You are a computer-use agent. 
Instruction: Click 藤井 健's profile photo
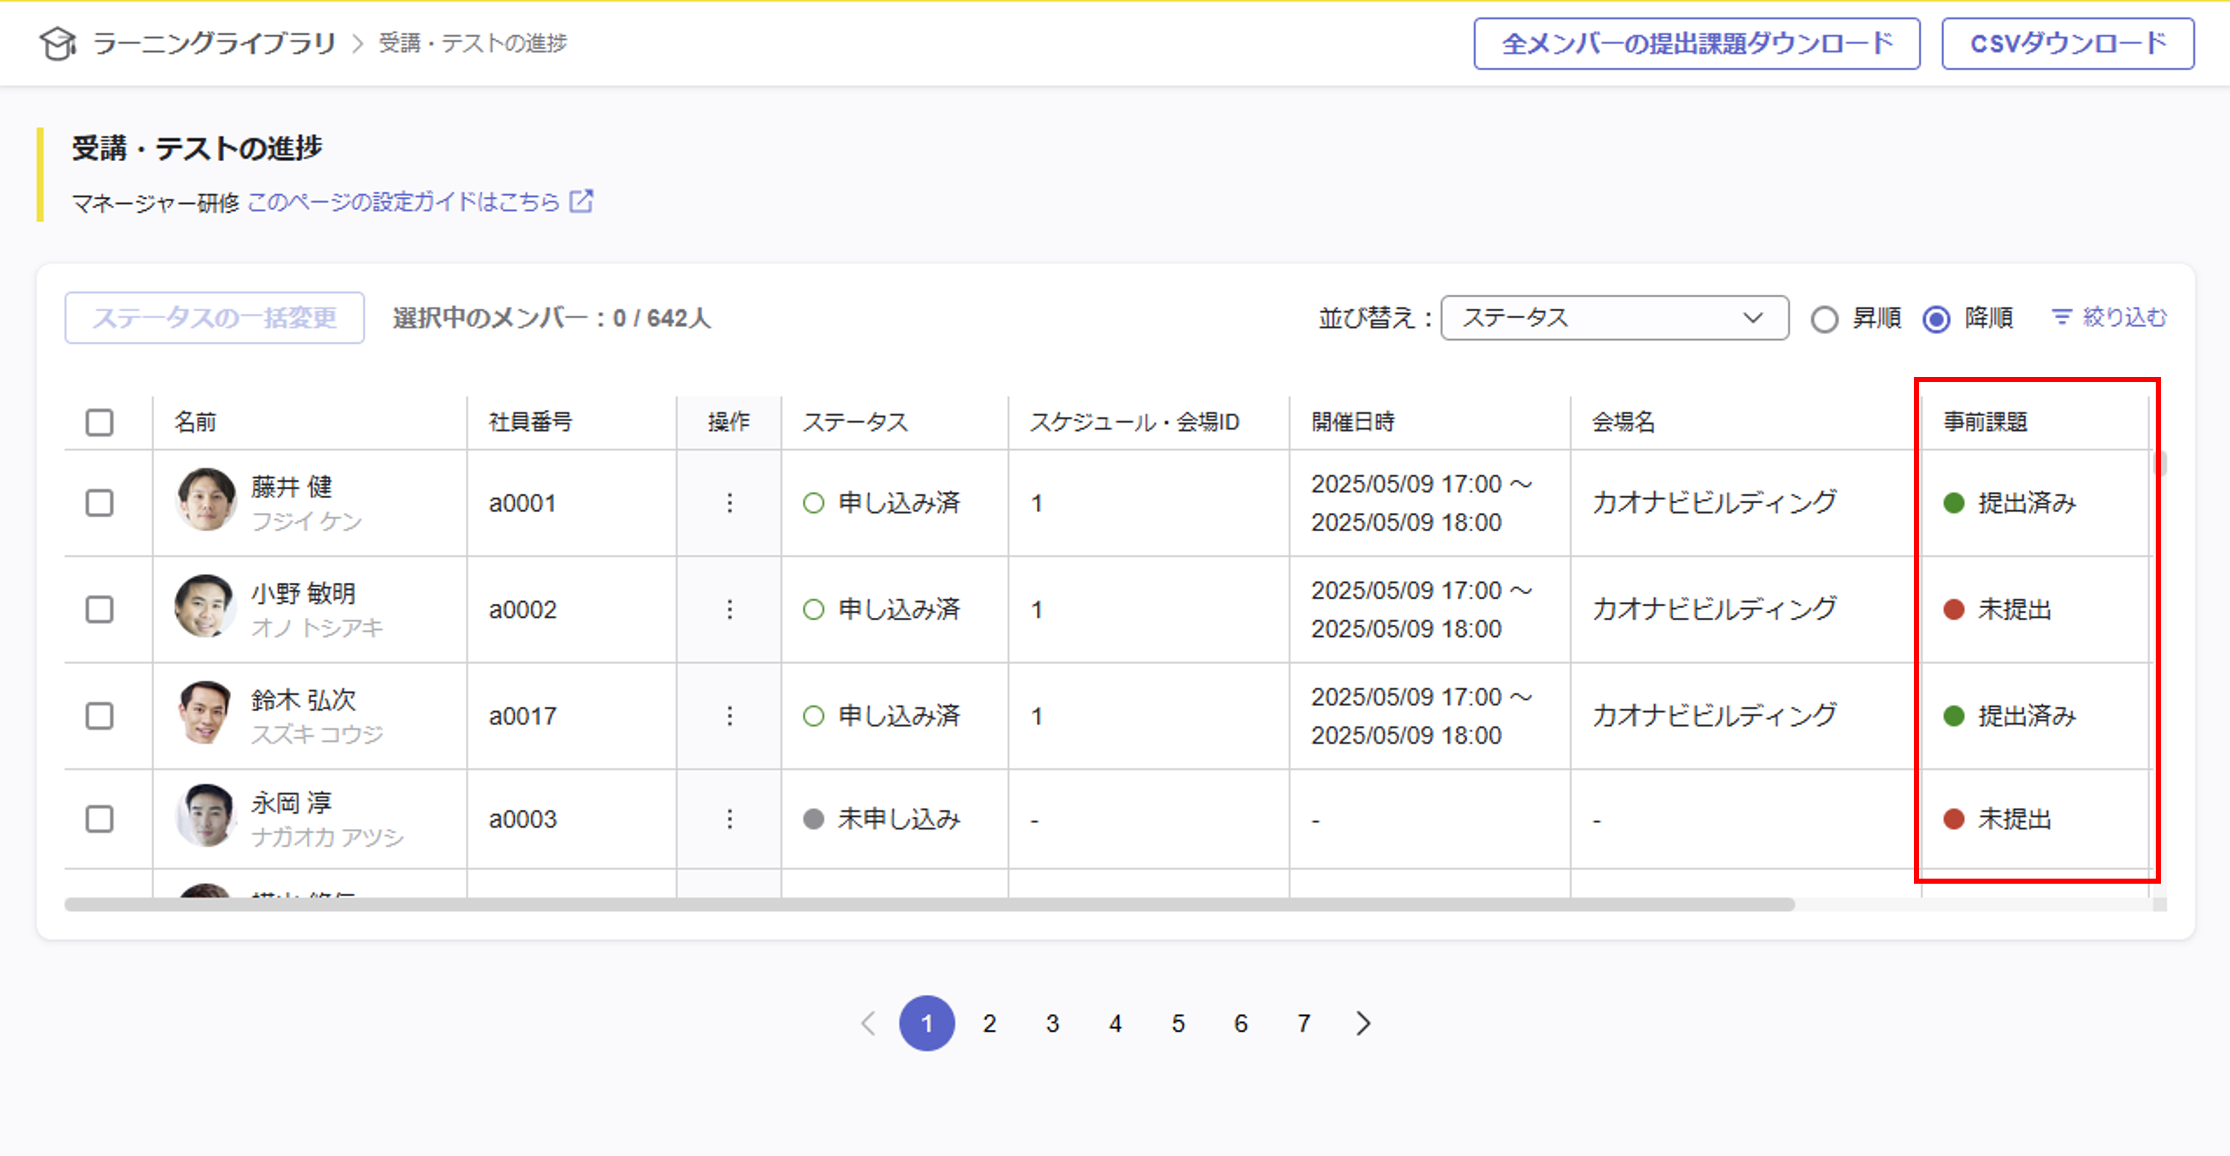[x=206, y=499]
